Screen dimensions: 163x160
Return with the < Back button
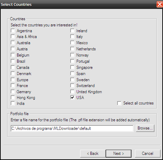93,153
